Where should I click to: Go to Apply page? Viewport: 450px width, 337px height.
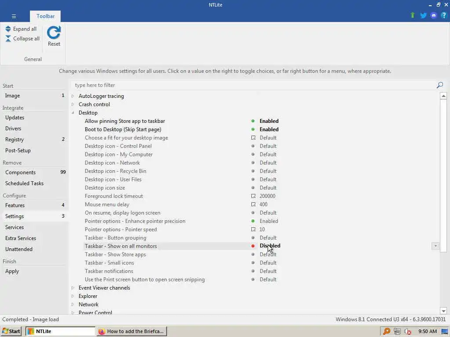(x=34, y=271)
